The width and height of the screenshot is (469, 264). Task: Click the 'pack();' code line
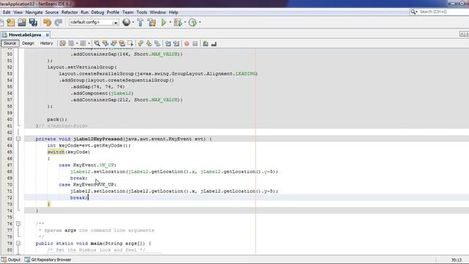57,120
